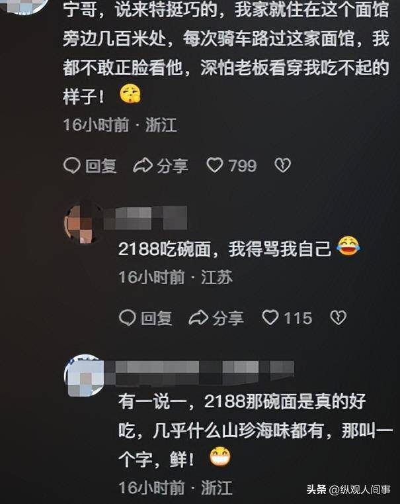
Task: Tap broken heart next to 115 likes
Action: tap(338, 318)
